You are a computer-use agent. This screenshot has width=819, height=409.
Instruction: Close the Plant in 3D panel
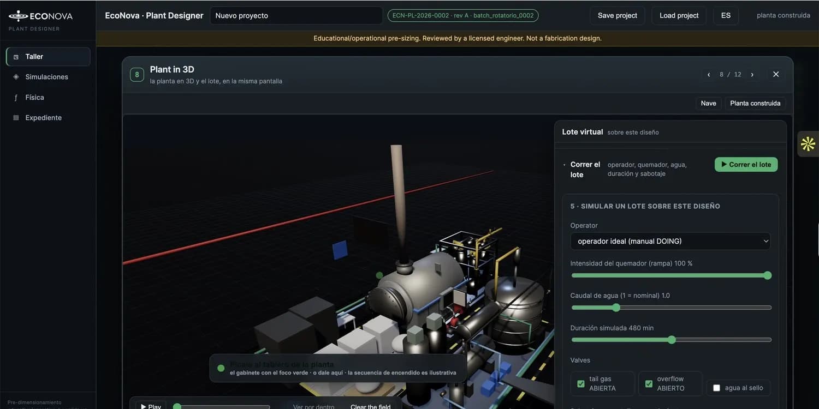tap(776, 74)
